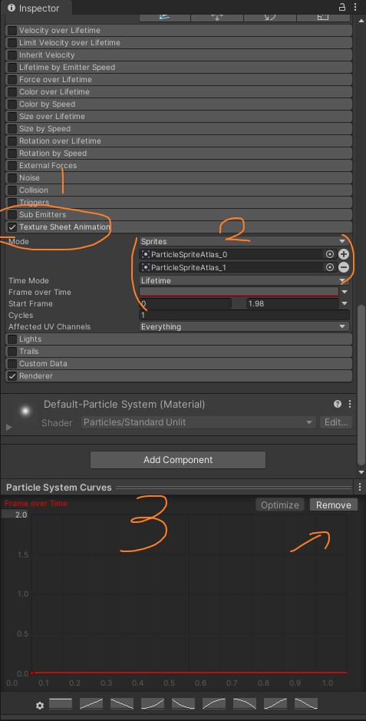Apply the flat constant curve preset
This screenshot has height=721, width=366.
coord(61,703)
